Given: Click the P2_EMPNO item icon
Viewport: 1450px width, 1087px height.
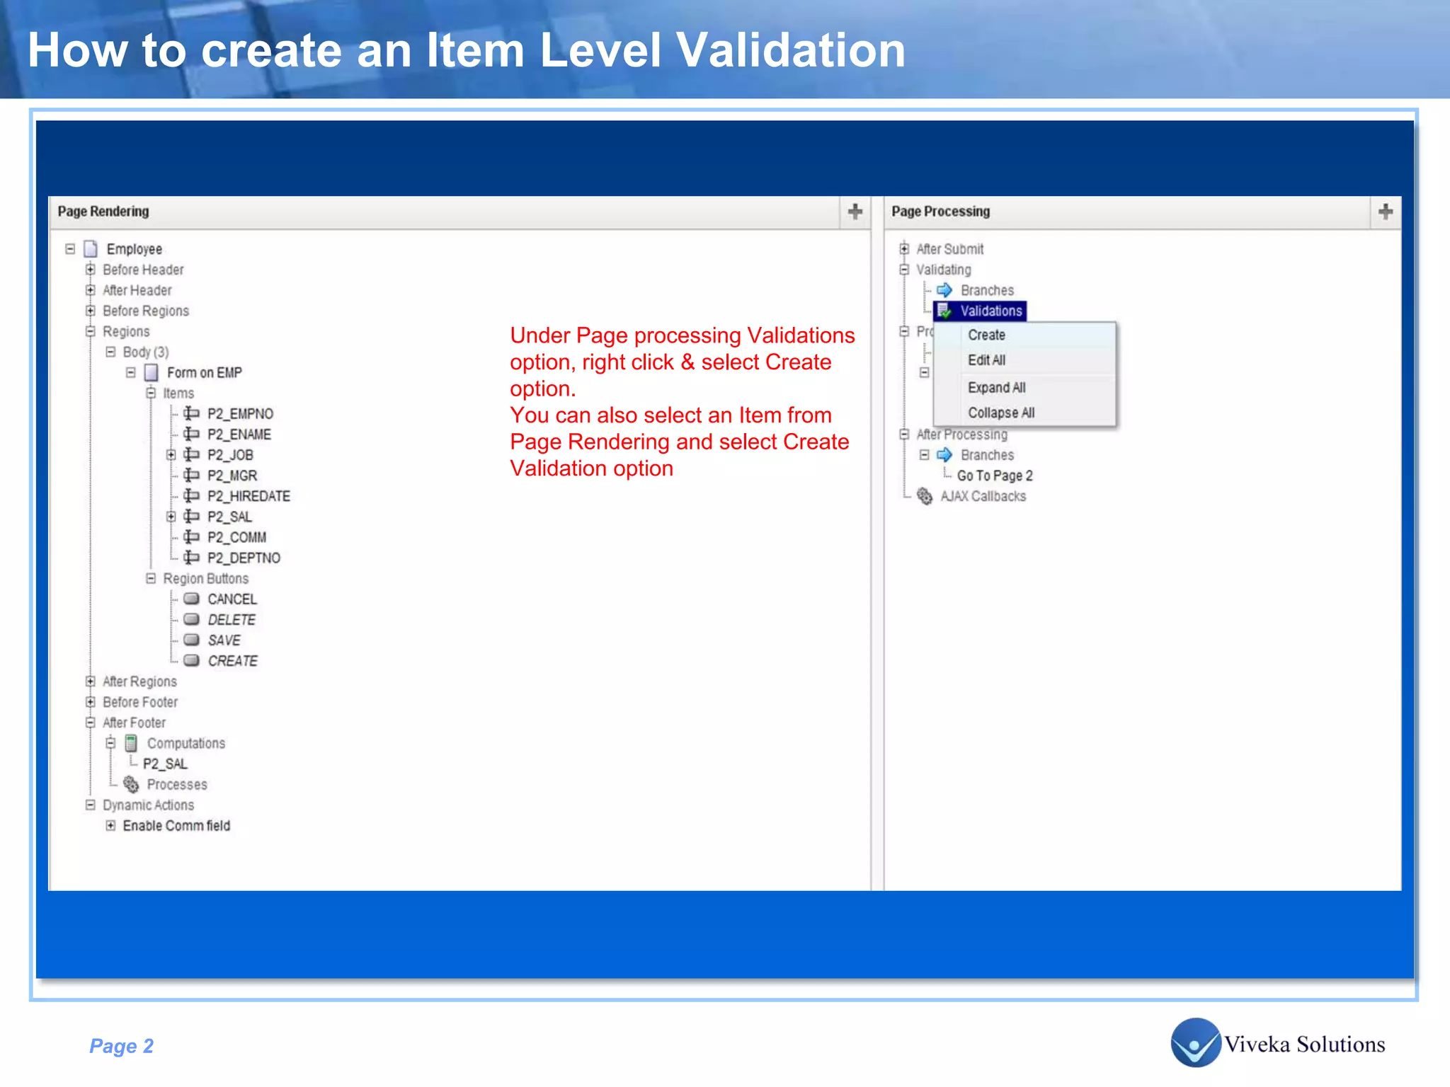Looking at the screenshot, I should point(191,414).
